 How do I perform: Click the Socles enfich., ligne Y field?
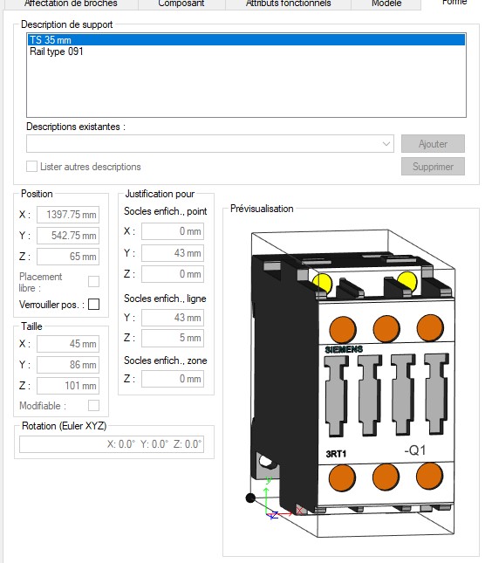point(173,318)
